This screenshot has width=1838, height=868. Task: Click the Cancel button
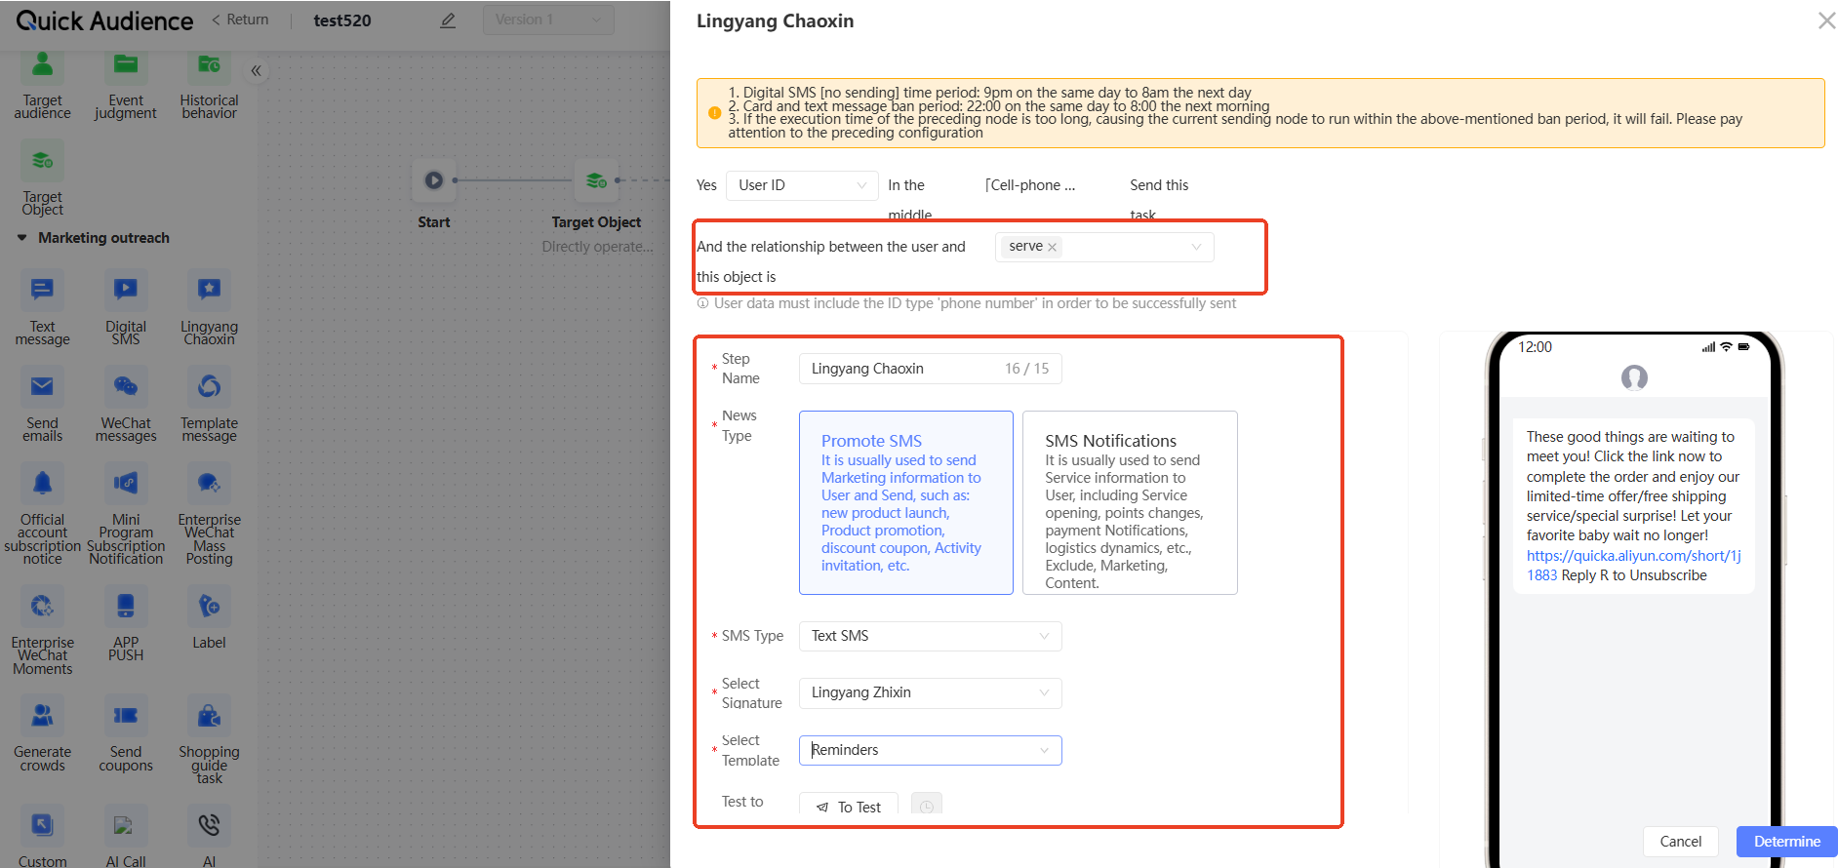pyautogui.click(x=1680, y=842)
